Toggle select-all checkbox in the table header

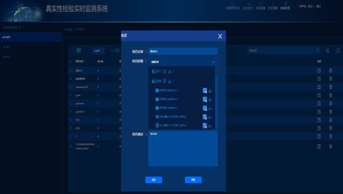click(x=71, y=62)
